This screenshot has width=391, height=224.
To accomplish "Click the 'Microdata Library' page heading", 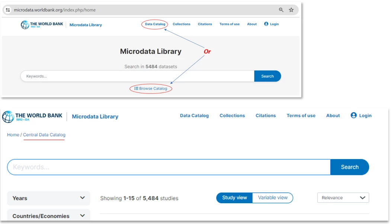I will pyautogui.click(x=151, y=51).
